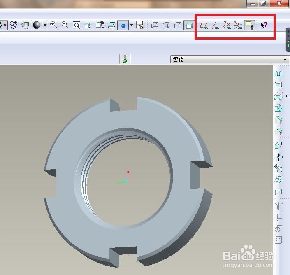Select the Revolve tool

278,157
